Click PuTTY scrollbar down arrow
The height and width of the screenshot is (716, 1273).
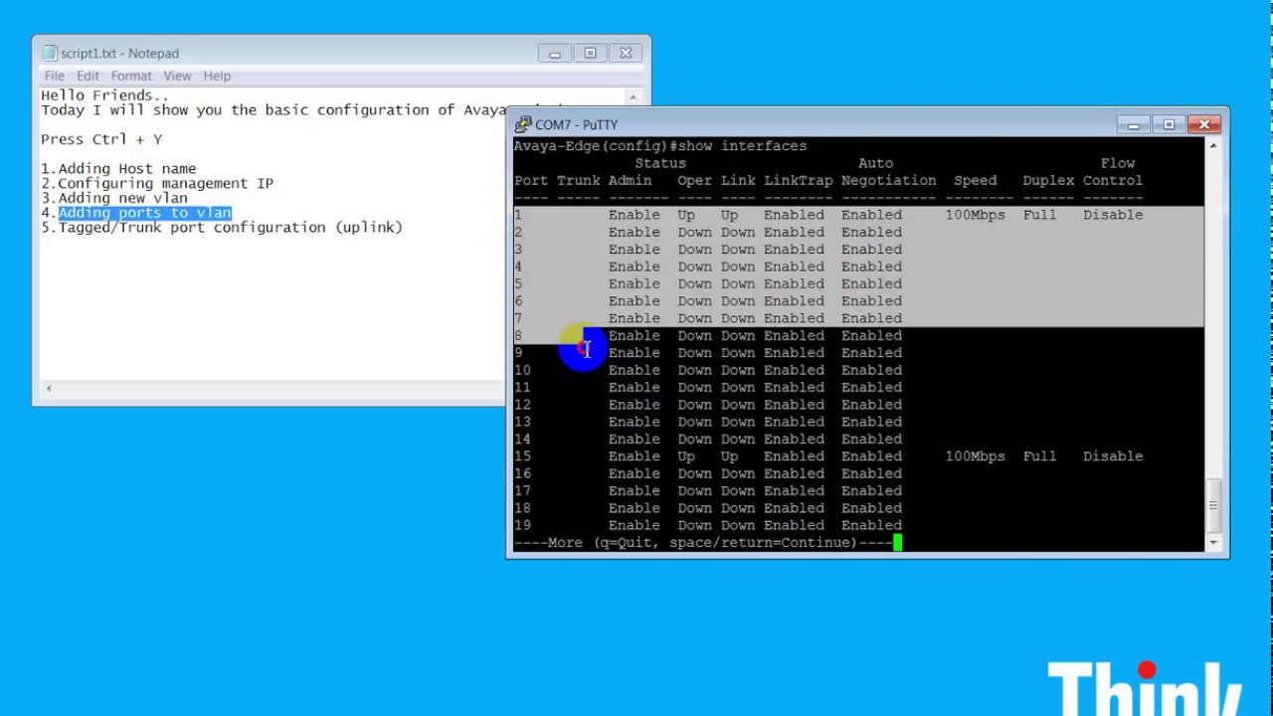pos(1213,543)
